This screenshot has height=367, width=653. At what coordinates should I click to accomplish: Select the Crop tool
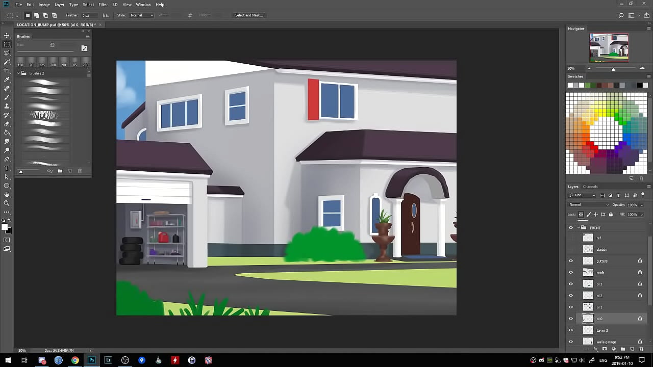pos(7,70)
